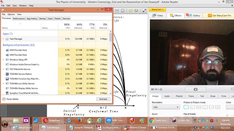
Task: Click the comment bubble icon in Adobe Reader
Action: click(130, 11)
